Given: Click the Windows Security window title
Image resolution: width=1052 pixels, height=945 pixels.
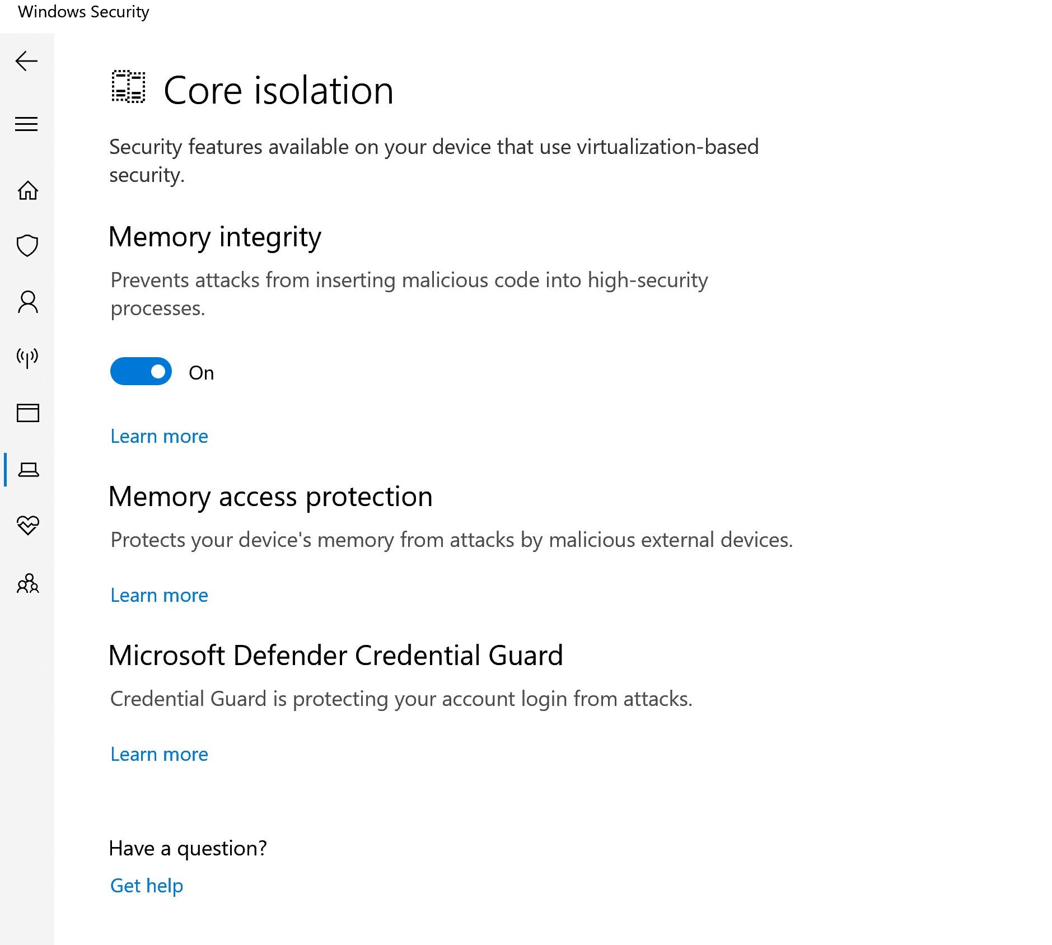Looking at the screenshot, I should 83,12.
